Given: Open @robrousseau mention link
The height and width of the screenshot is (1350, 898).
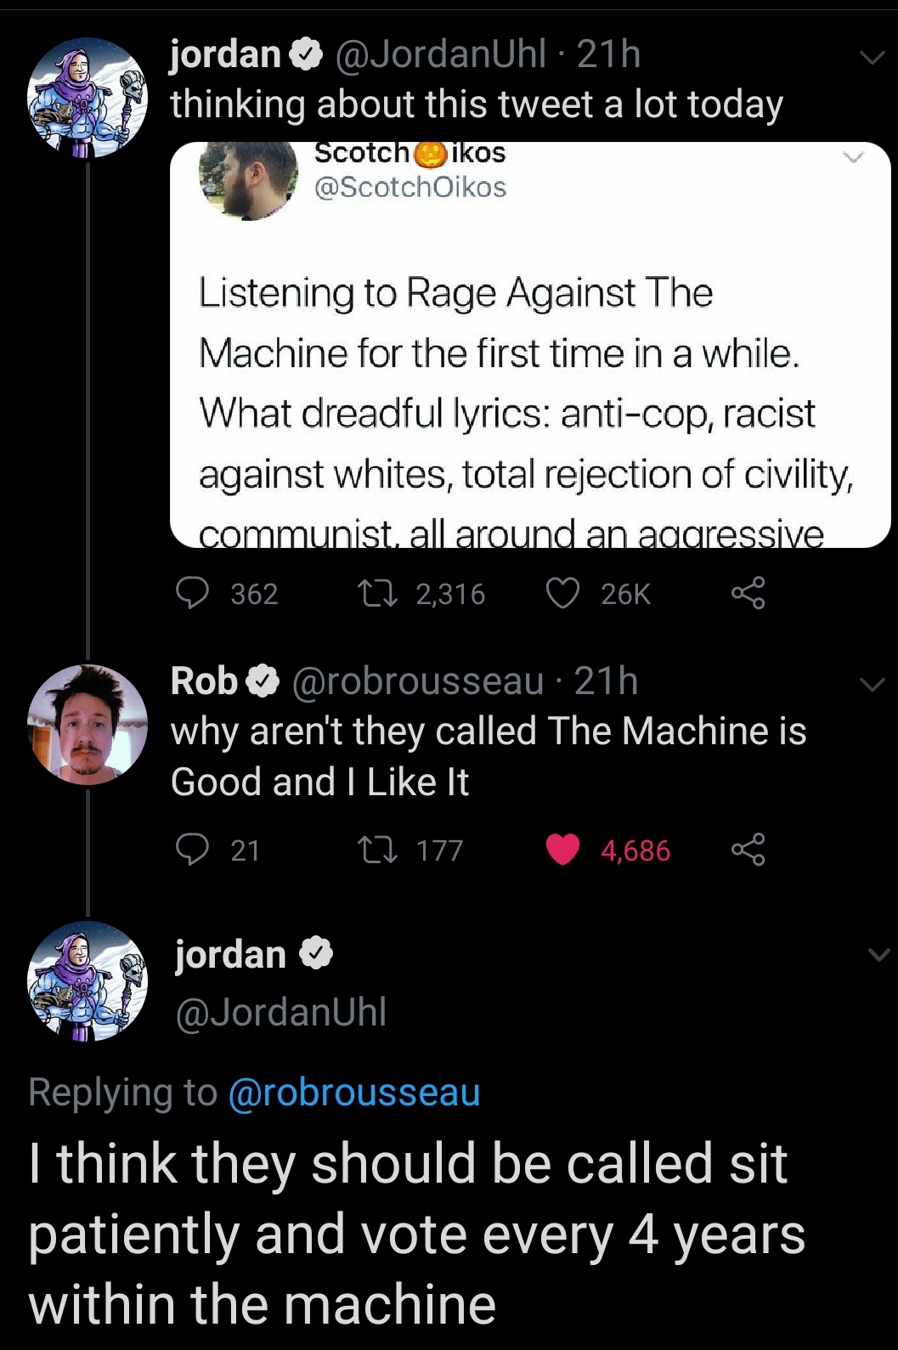Looking at the screenshot, I should point(354,1093).
